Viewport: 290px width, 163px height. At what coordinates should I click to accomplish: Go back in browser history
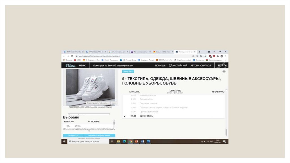(64, 56)
